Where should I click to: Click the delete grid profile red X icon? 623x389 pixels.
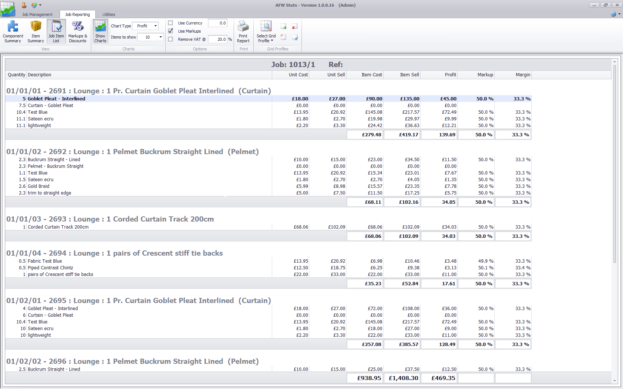(x=294, y=27)
